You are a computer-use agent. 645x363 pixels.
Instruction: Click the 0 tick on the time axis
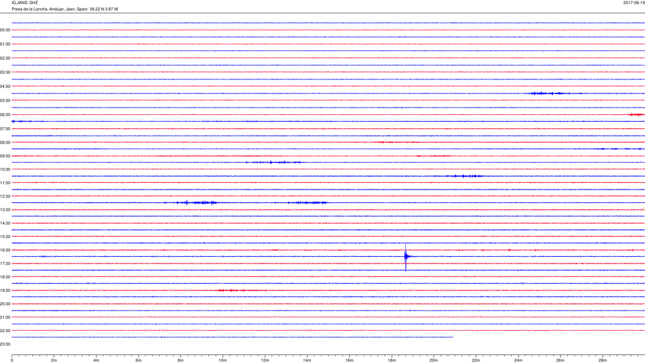(12, 360)
